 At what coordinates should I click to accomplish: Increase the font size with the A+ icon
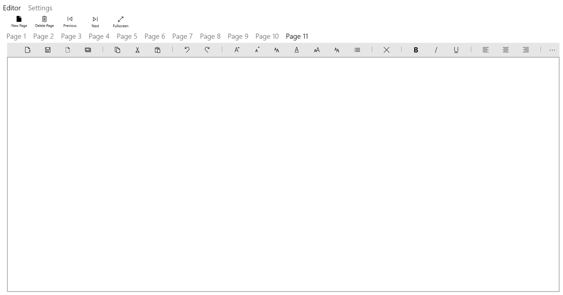tap(237, 50)
